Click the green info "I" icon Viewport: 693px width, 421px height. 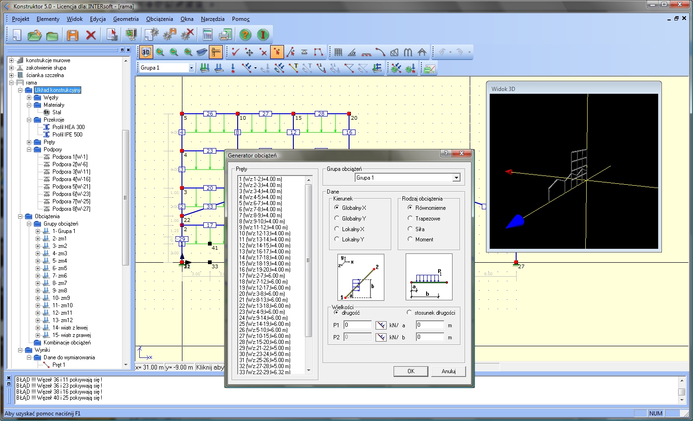click(263, 35)
